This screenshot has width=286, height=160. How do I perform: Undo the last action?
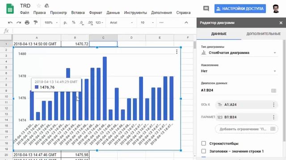coord(10,23)
